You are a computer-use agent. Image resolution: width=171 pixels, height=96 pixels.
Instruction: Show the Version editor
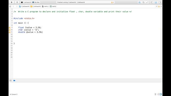click(x=147, y=2)
